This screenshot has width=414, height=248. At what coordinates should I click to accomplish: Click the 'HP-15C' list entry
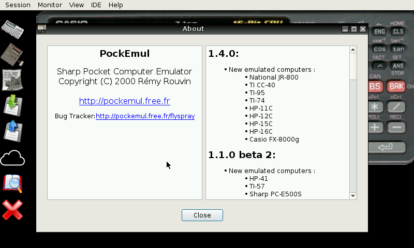point(261,124)
